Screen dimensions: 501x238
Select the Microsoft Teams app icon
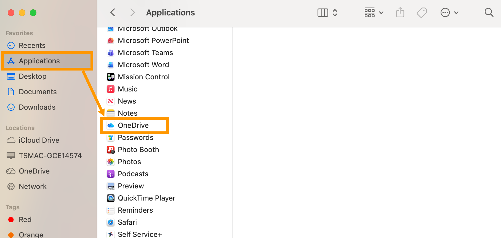[111, 53]
